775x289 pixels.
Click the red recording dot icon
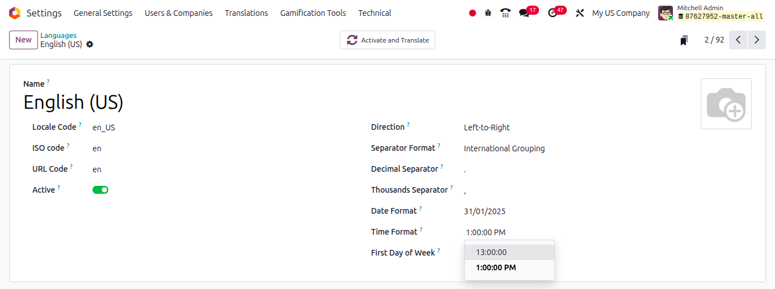click(473, 13)
